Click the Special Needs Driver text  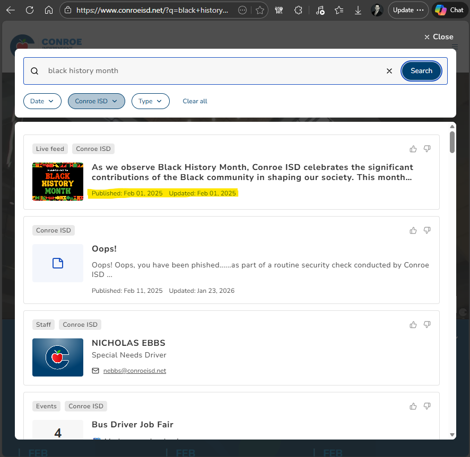coord(129,355)
